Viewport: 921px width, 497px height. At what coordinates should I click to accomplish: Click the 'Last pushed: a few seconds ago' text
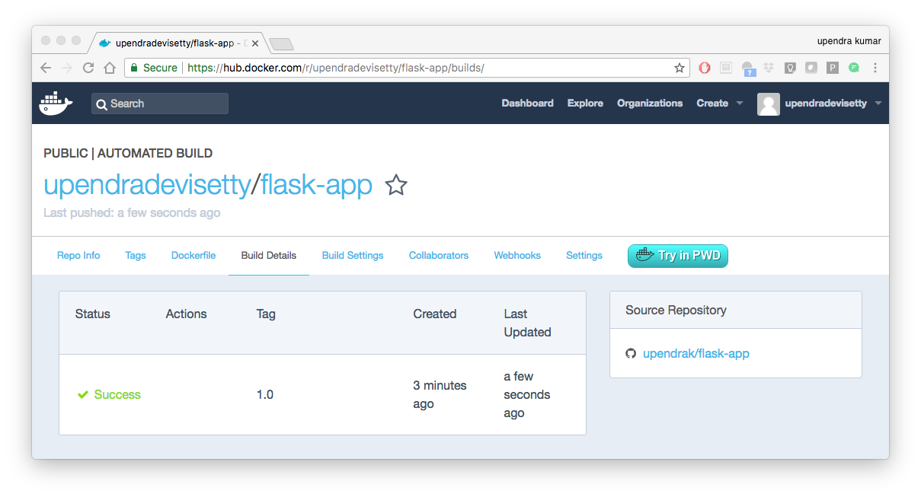click(132, 213)
